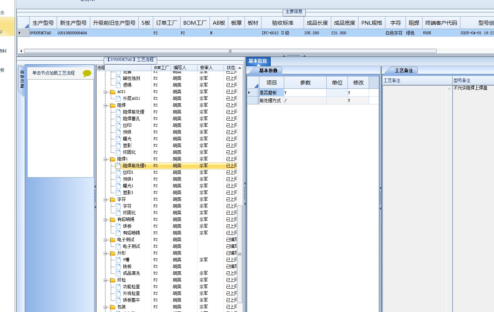
Task: Click the document icon of 显影1
Action: (118, 192)
